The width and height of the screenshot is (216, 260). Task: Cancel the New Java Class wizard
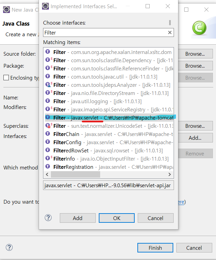click(x=194, y=248)
